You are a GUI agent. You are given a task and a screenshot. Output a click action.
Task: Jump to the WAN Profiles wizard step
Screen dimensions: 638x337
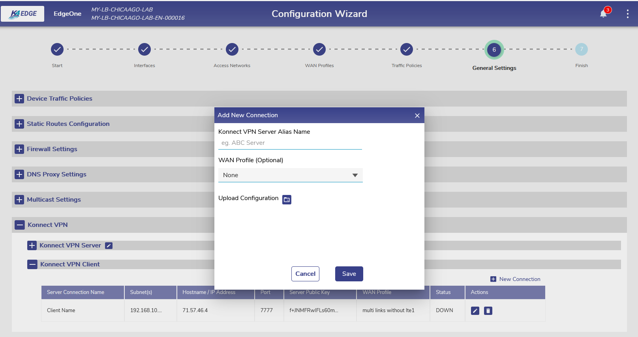(319, 50)
